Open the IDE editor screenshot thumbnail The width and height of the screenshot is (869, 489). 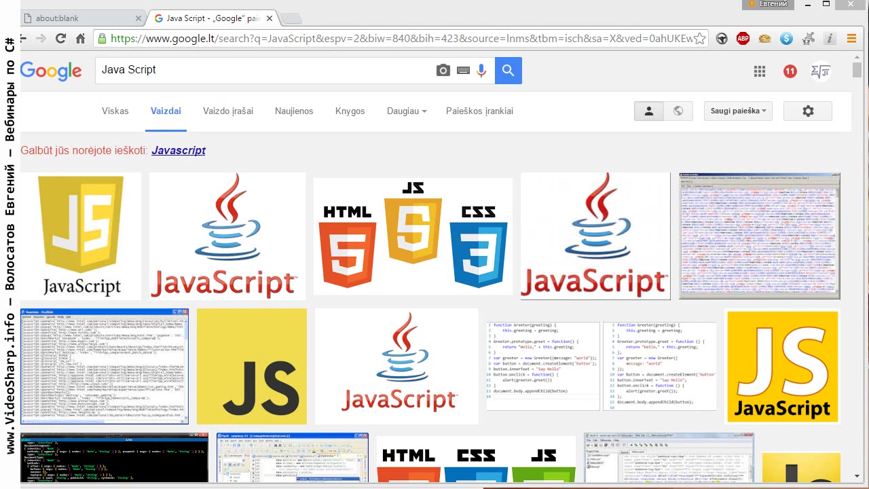pos(293,458)
